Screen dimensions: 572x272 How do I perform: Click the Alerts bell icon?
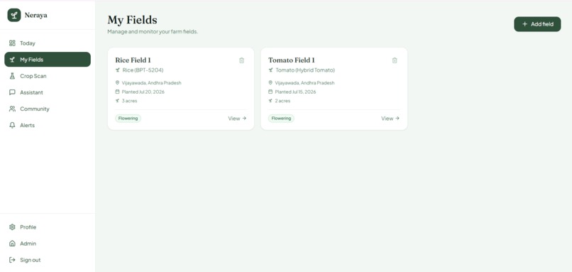[12, 125]
